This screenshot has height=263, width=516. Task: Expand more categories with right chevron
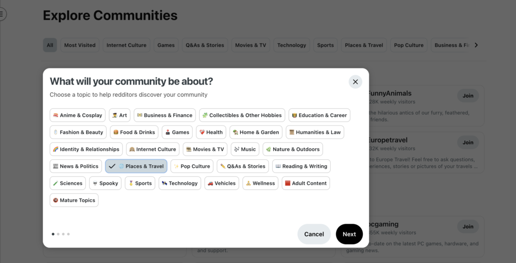(476, 45)
